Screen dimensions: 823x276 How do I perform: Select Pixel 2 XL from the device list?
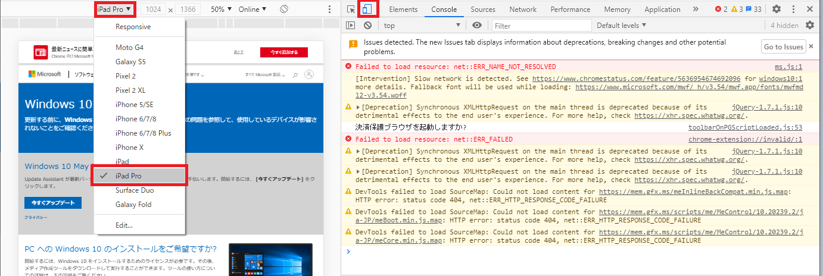(x=140, y=90)
